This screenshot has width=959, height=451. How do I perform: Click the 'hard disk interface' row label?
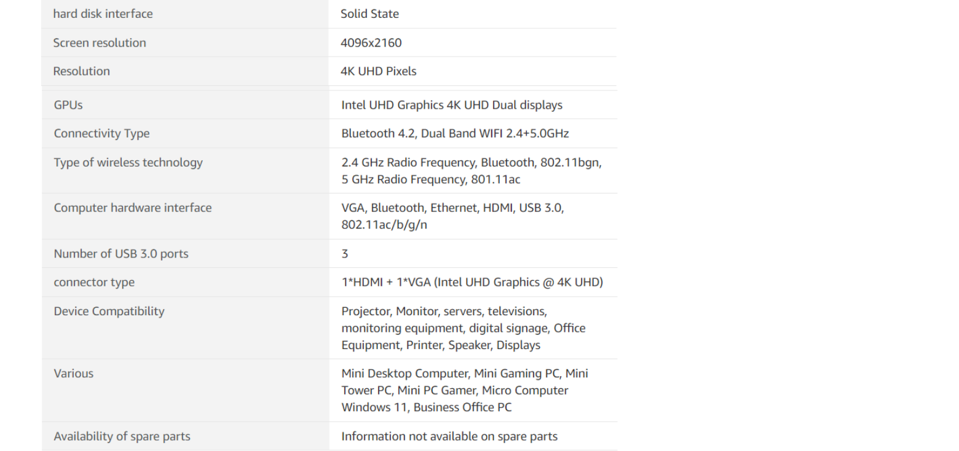103,14
